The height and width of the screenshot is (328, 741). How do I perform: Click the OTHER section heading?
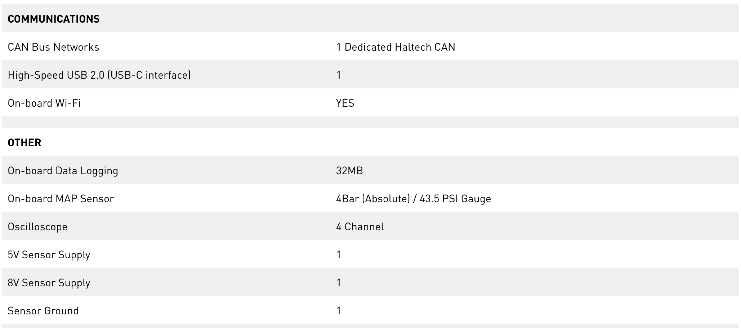(24, 143)
